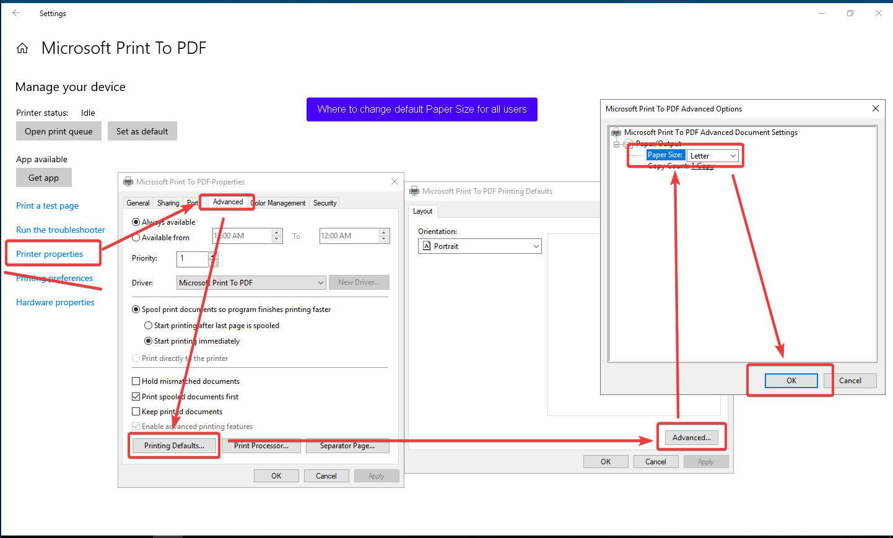Open the Orientation Portrait dropdown

[480, 246]
